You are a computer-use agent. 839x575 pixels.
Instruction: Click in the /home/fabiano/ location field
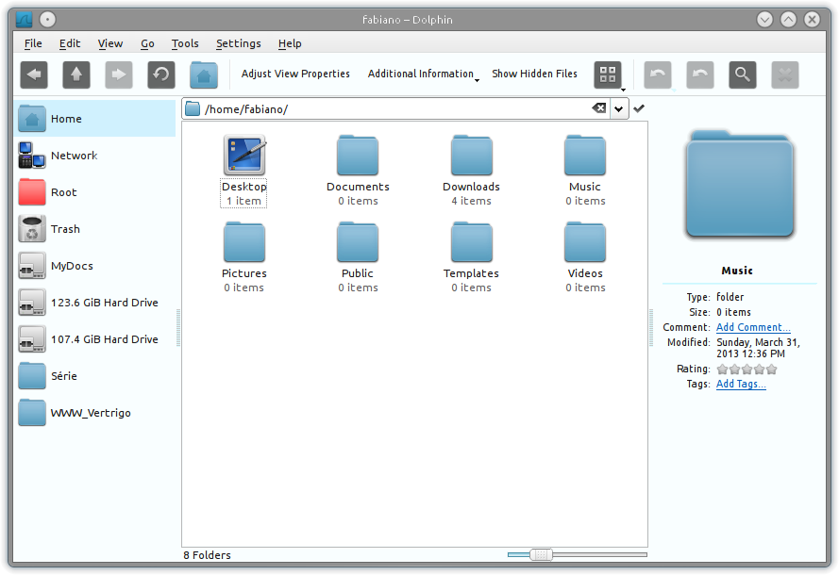pyautogui.click(x=396, y=109)
